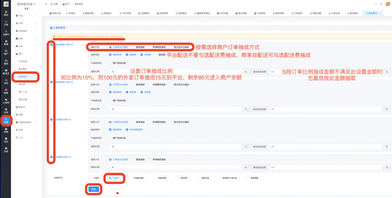
Task: Open the 订单 section in left rail
Action: pyautogui.click(x=6, y=23)
